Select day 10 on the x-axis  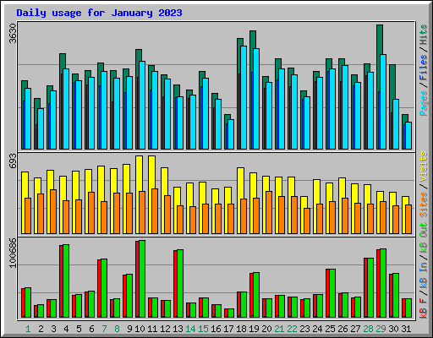(140, 329)
